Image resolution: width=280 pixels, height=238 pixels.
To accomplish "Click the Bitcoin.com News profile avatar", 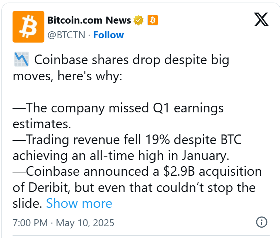I will point(28,27).
